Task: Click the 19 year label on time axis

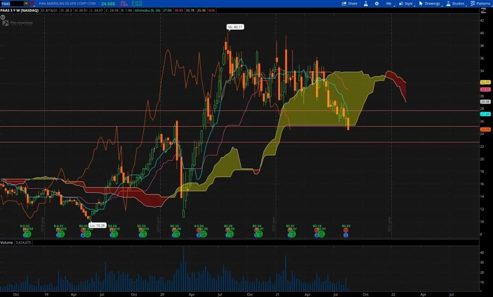Action: tap(46, 294)
